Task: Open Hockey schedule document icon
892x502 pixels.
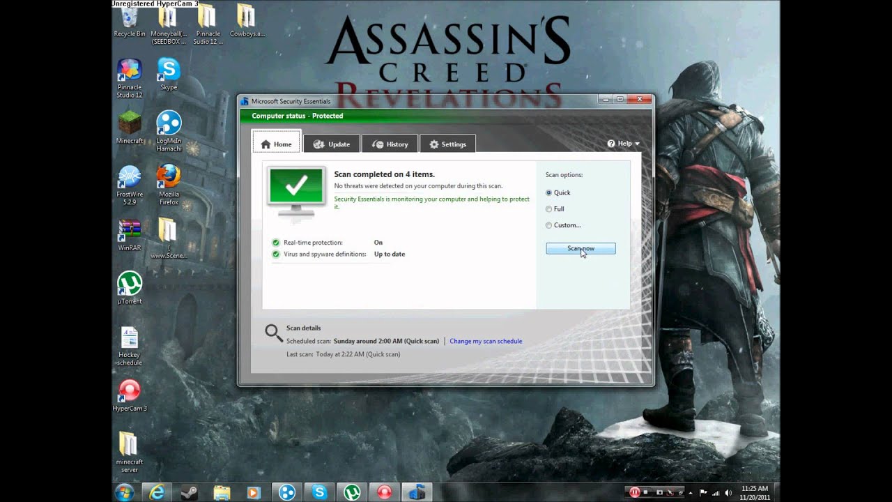Action: tap(129, 346)
